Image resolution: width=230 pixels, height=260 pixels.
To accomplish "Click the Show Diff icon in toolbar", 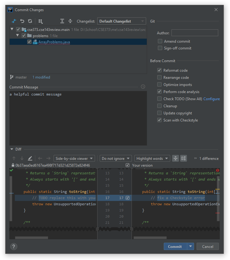I will pos(14,21).
